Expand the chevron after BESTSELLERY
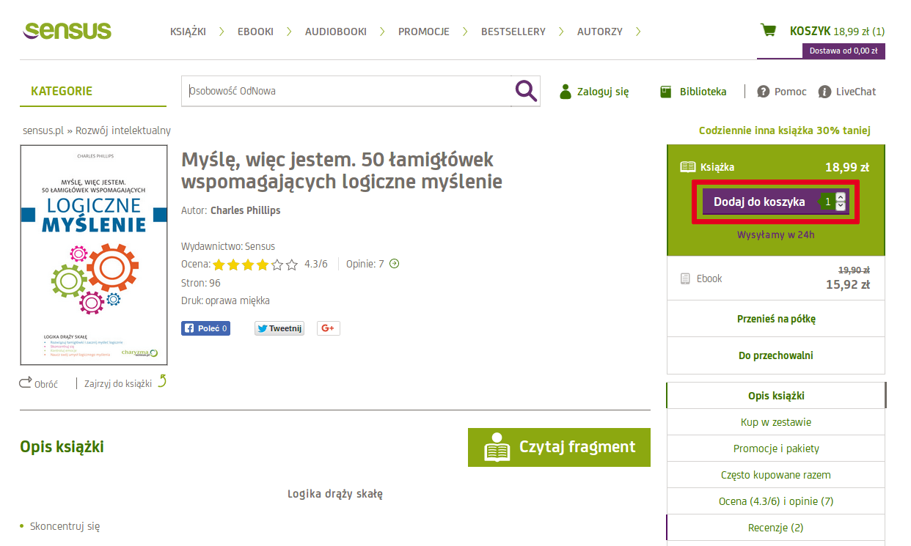Screen dimensions: 911x546 point(561,32)
